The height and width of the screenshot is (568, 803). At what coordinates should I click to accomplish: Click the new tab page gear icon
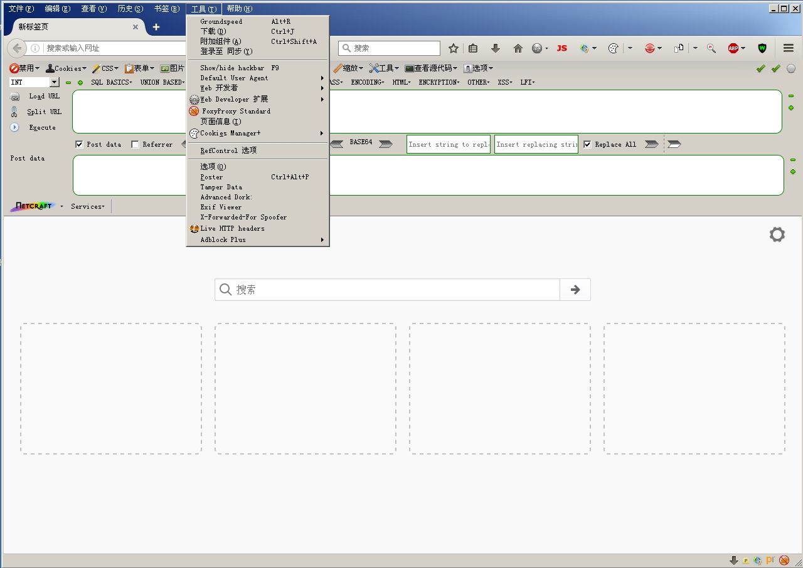777,234
